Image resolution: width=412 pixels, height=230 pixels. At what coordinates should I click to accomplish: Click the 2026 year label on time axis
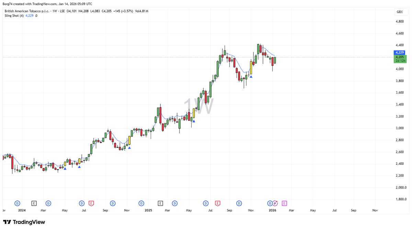273,210
